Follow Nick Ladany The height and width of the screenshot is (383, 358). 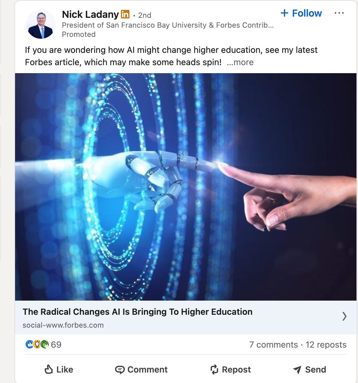click(x=301, y=13)
